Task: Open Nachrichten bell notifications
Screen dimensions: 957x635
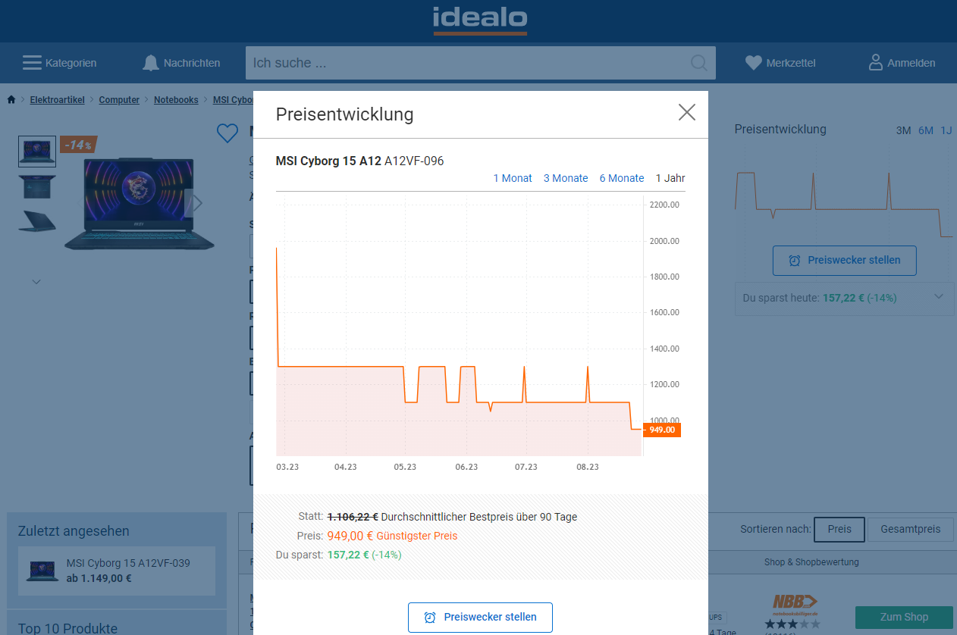Action: [151, 63]
